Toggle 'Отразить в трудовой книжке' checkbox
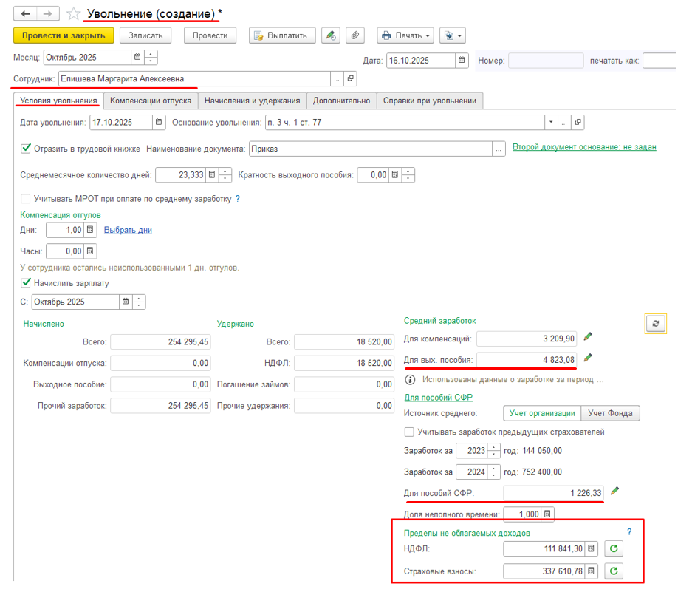This screenshot has width=692, height=595. point(26,149)
